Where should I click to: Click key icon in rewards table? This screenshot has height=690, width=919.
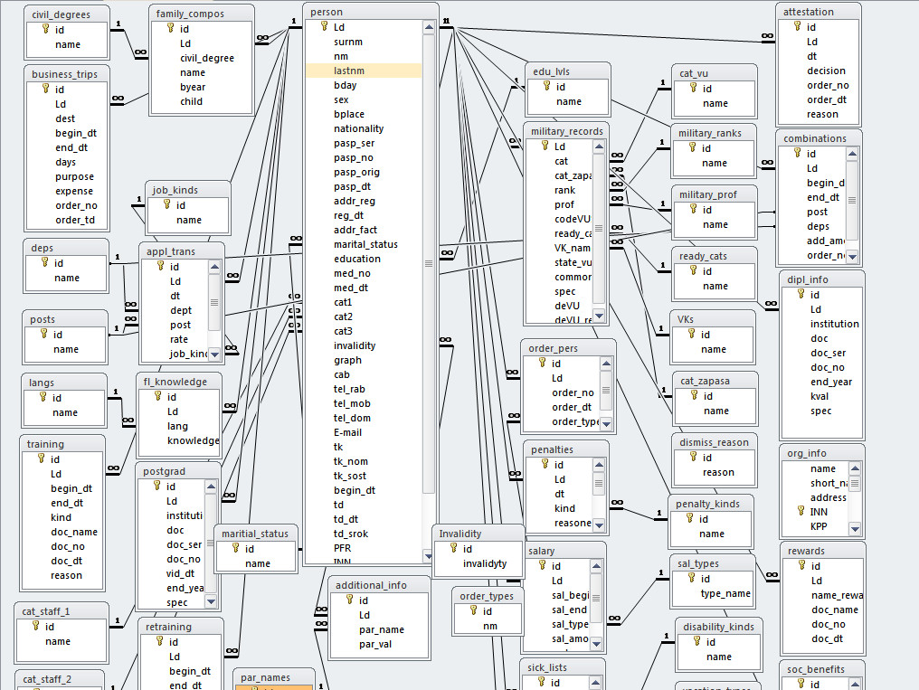[802, 565]
